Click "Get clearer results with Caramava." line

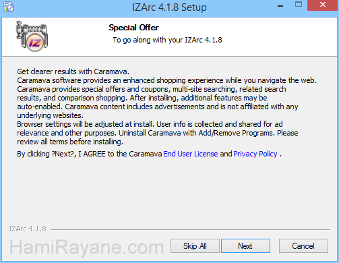click(x=73, y=71)
